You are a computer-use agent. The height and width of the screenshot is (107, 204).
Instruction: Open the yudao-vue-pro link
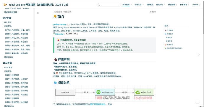coord(60,24)
